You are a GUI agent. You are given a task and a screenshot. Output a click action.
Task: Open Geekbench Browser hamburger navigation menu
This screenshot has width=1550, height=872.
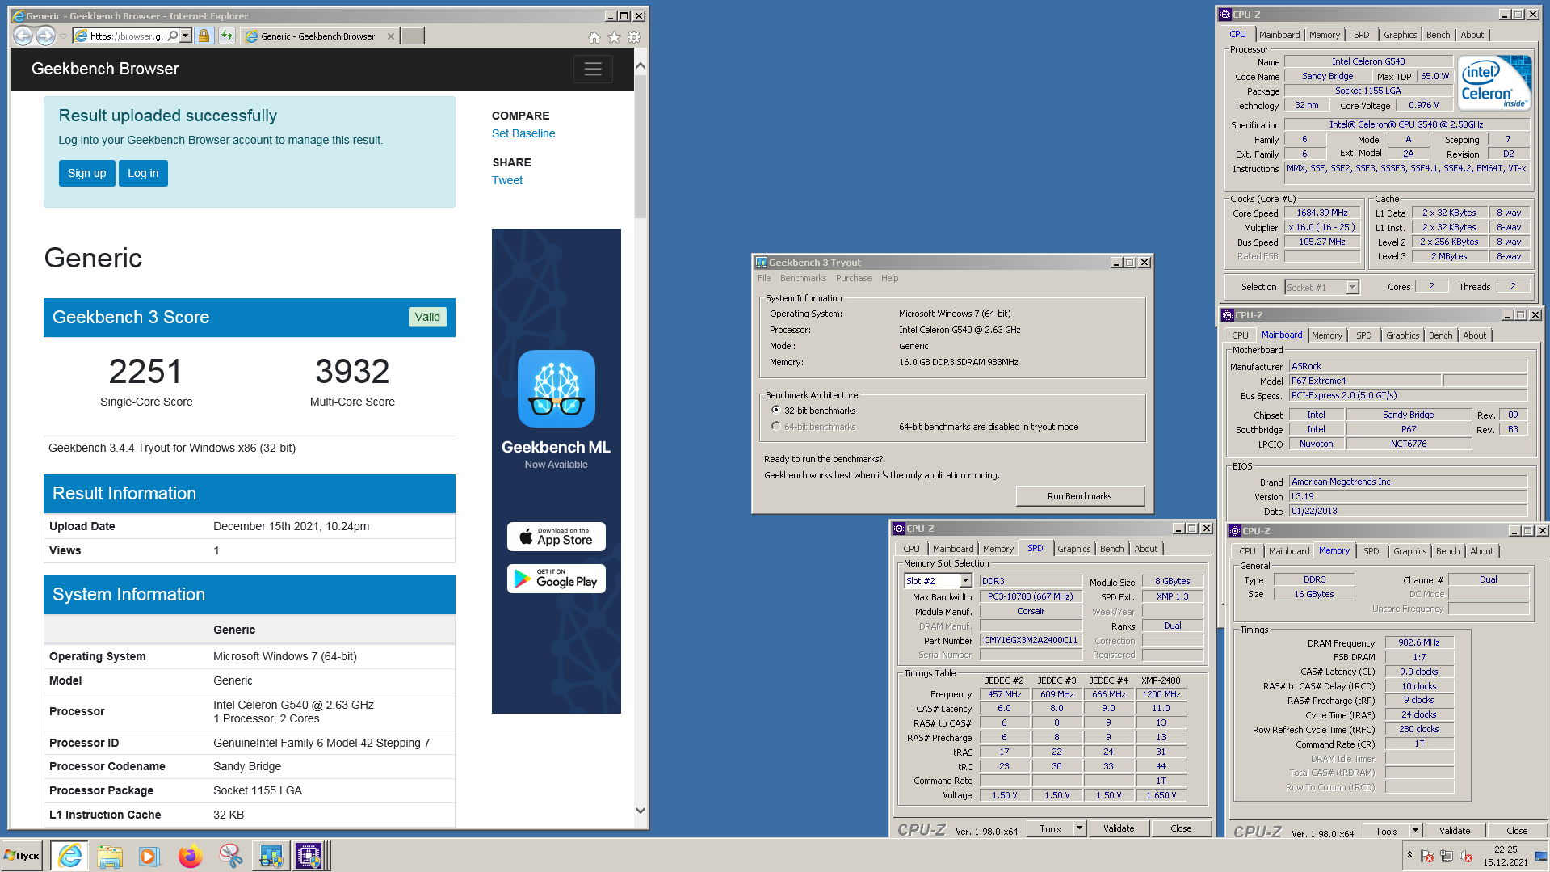(593, 70)
